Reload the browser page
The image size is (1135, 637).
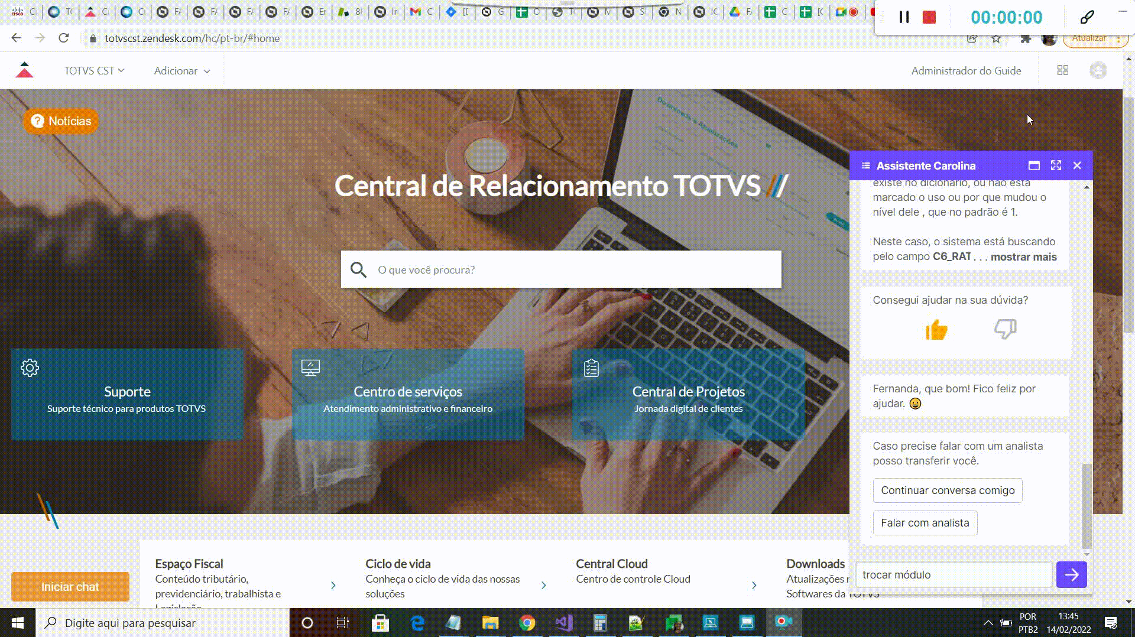[64, 38]
